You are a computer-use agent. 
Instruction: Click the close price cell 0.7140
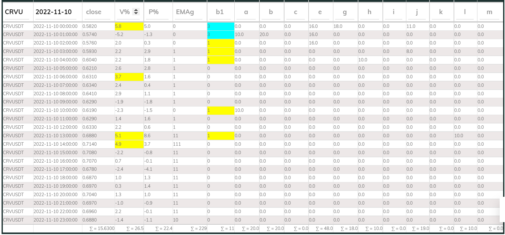click(x=90, y=144)
